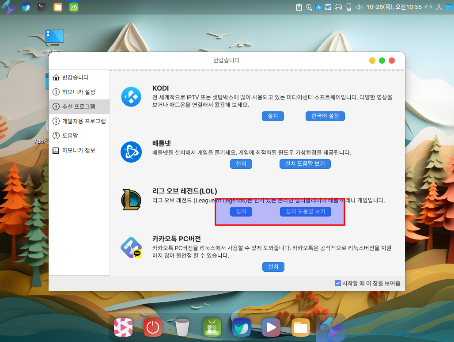
Task: Click the League of Legends logo icon
Action: pyautogui.click(x=131, y=200)
